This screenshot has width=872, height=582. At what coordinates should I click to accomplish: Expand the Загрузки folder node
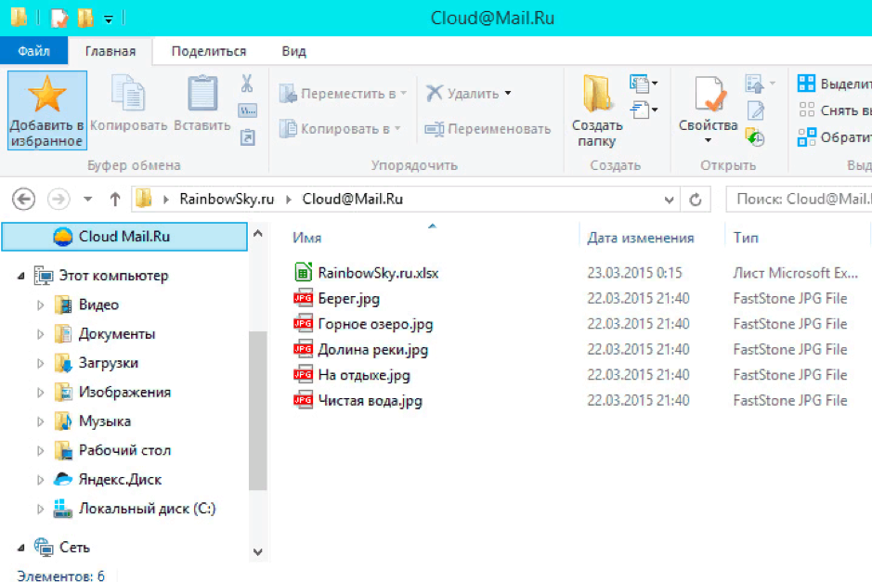pyautogui.click(x=40, y=363)
